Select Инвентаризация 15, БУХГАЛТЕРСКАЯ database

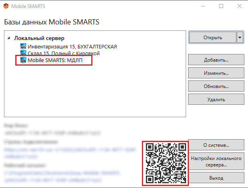[72, 47]
